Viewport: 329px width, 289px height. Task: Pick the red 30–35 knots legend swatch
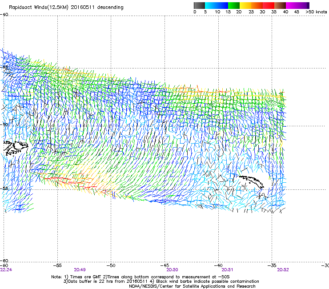click(269, 5)
